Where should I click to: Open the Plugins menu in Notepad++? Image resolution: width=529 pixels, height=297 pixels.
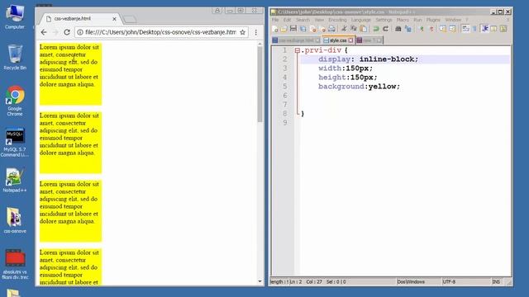(x=433, y=20)
